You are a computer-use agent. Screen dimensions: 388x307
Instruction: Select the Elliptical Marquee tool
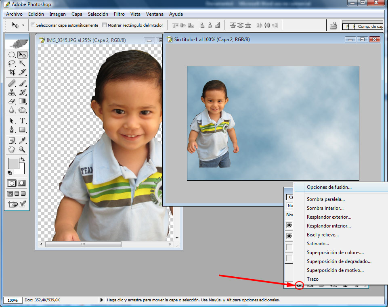click(12, 54)
